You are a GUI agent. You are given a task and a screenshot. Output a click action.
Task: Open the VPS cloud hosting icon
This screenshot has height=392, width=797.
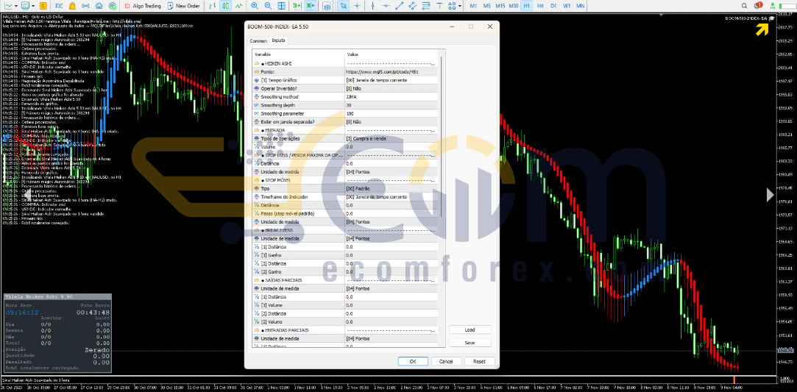(99, 6)
